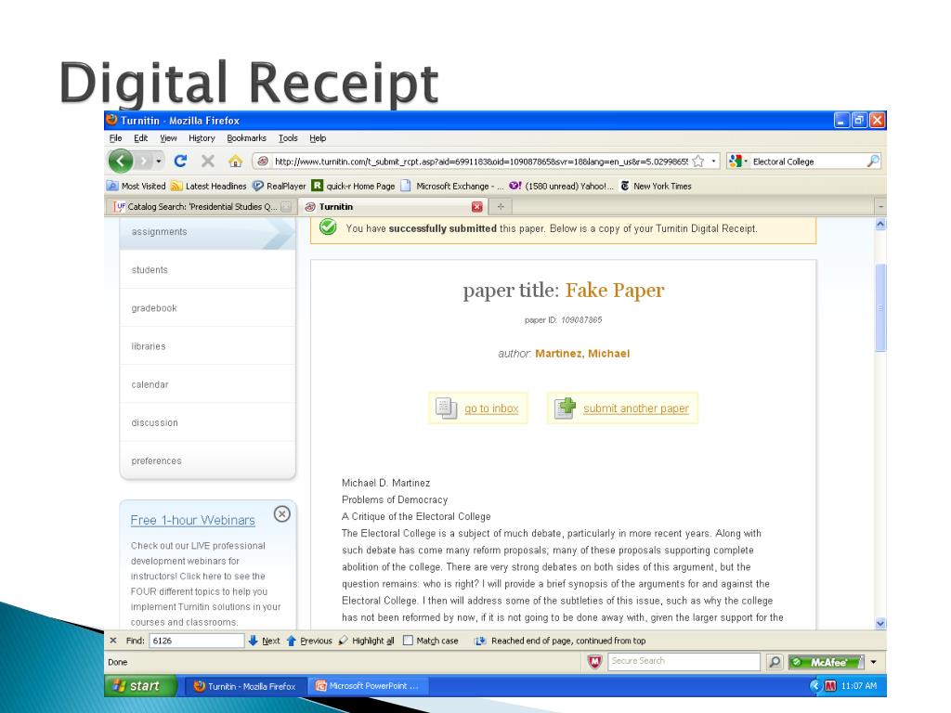Dismiss the webinars promo box
Image resolution: width=951 pixels, height=713 pixels.
point(282,514)
